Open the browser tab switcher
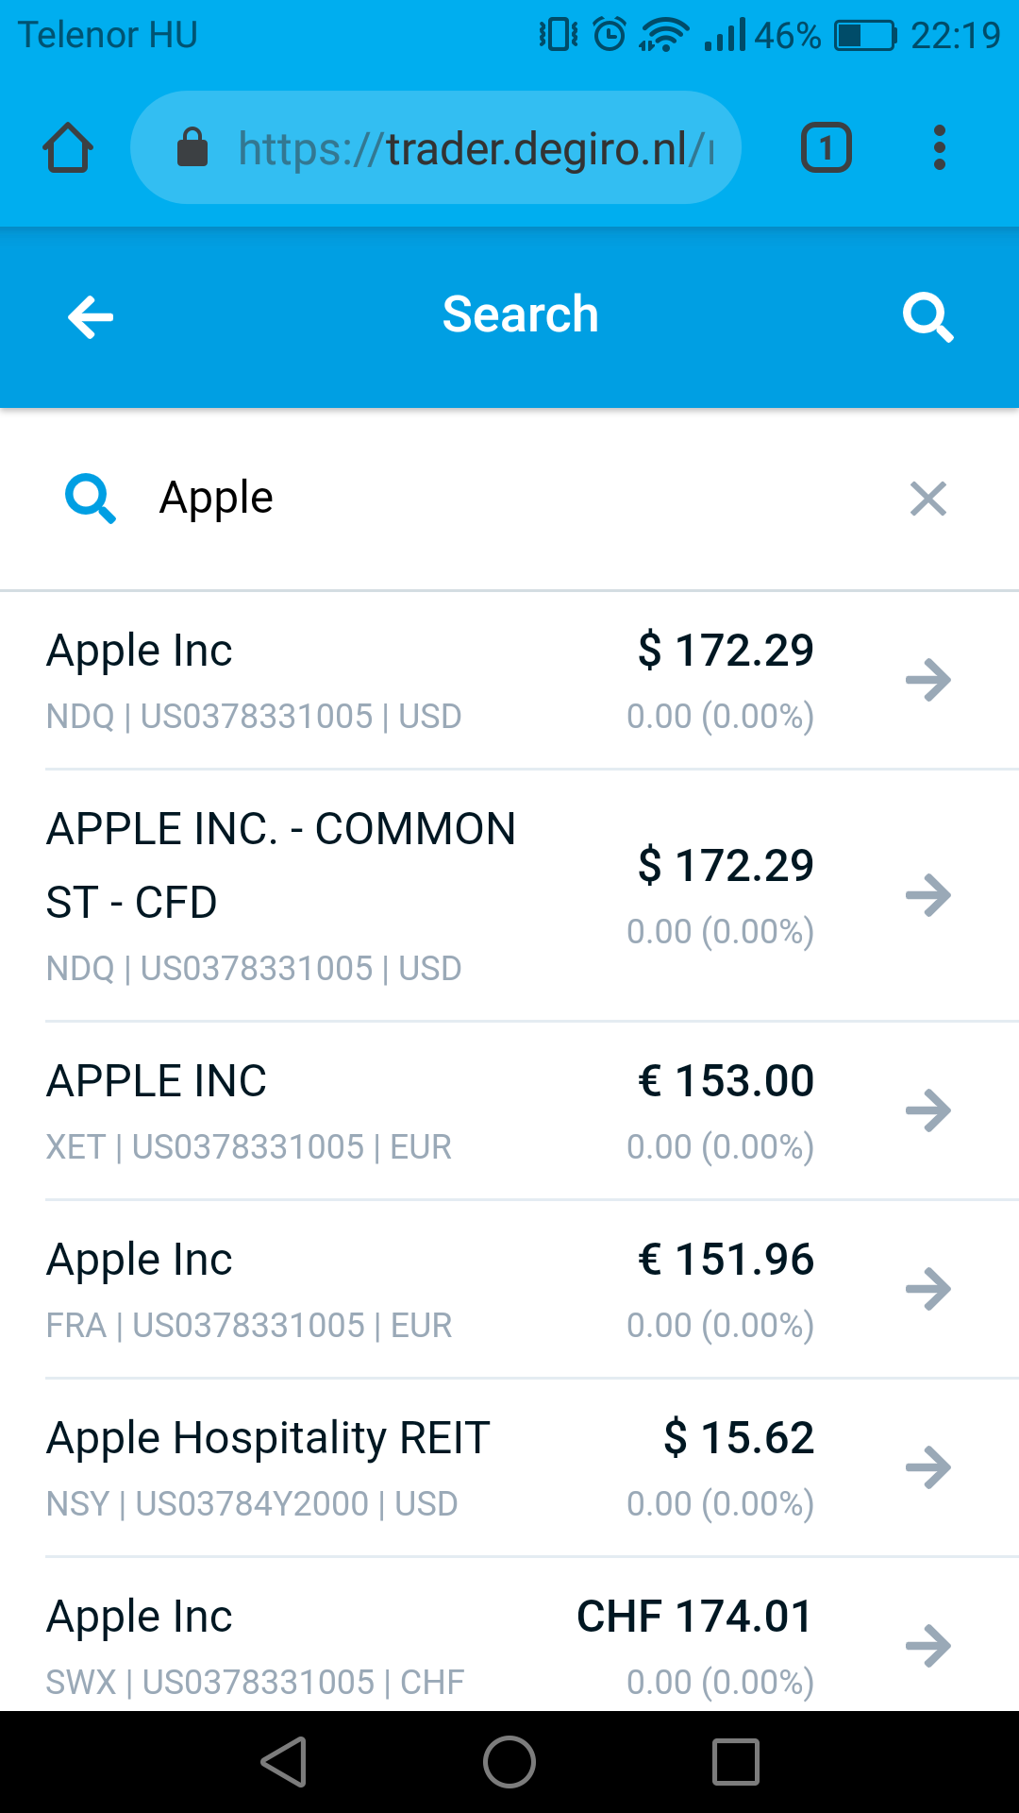 coord(827,148)
